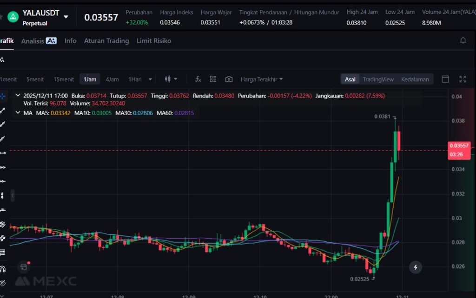This screenshot has width=476, height=298.
Task: Open the Aturan Trading tab
Action: (106, 41)
